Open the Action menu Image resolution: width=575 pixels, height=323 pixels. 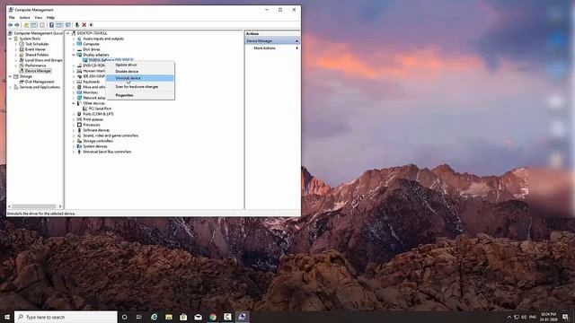tap(24, 18)
